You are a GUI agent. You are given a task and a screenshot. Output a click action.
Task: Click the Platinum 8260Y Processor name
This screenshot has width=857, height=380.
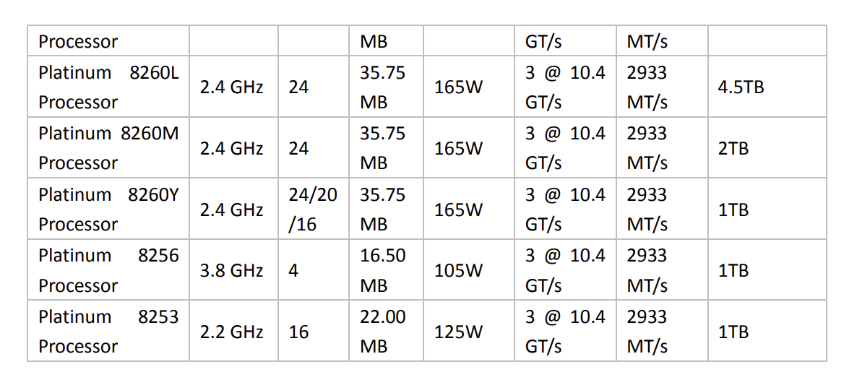pos(108,210)
